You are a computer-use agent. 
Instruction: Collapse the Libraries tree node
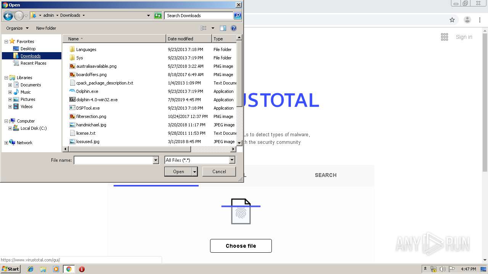click(6, 78)
